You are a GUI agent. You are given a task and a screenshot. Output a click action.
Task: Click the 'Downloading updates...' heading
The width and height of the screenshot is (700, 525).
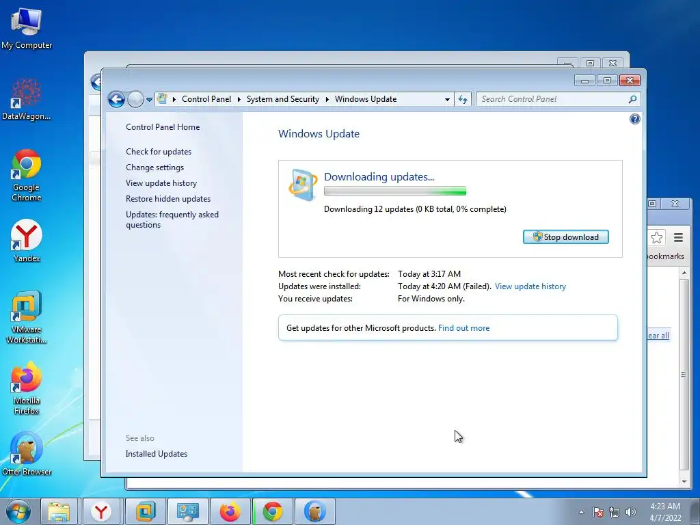tap(379, 177)
